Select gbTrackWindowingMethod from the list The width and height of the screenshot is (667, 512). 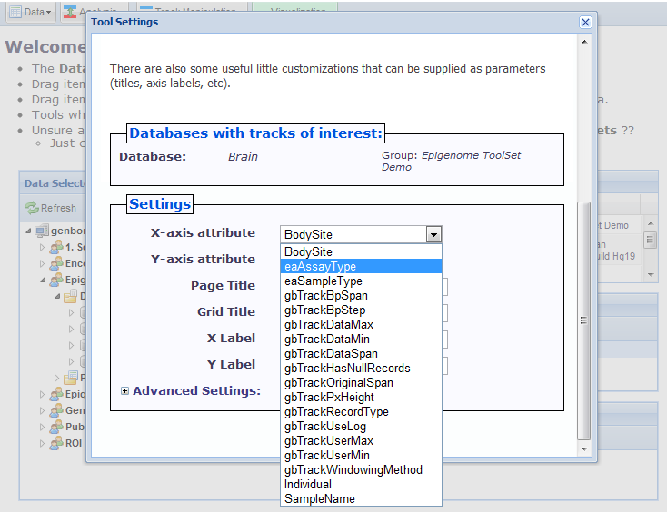[x=353, y=470]
